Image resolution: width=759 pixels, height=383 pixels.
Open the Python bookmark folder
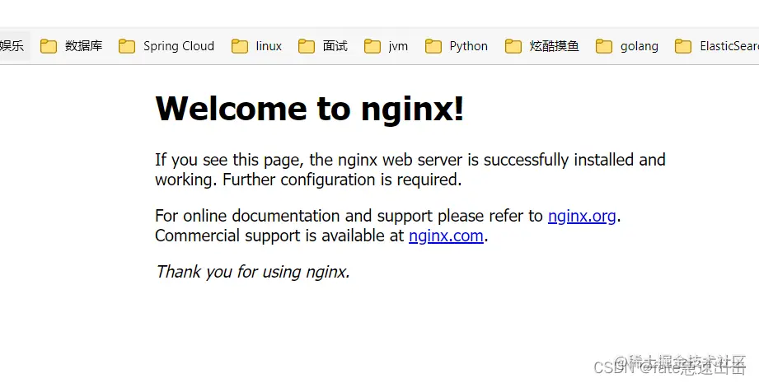[x=457, y=46]
